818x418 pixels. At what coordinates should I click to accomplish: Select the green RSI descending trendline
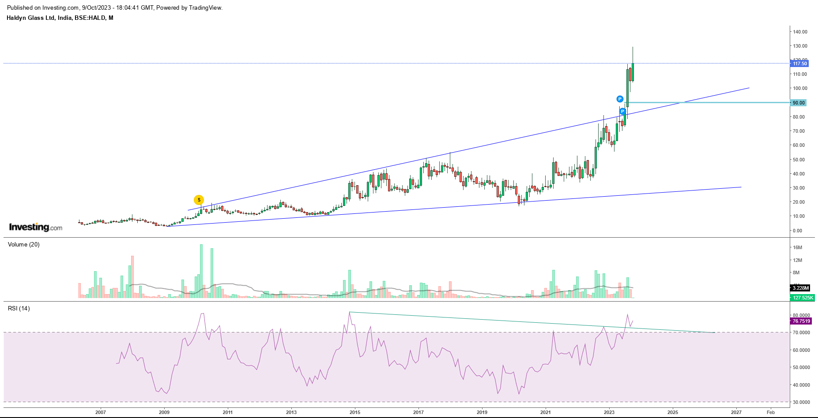click(x=486, y=321)
